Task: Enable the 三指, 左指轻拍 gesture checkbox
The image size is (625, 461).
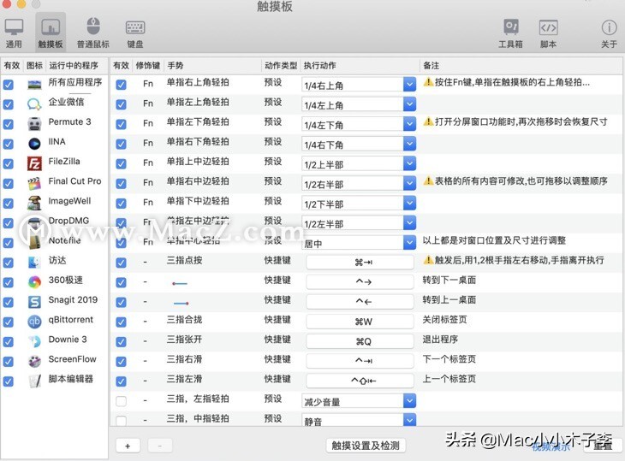Action: click(122, 401)
